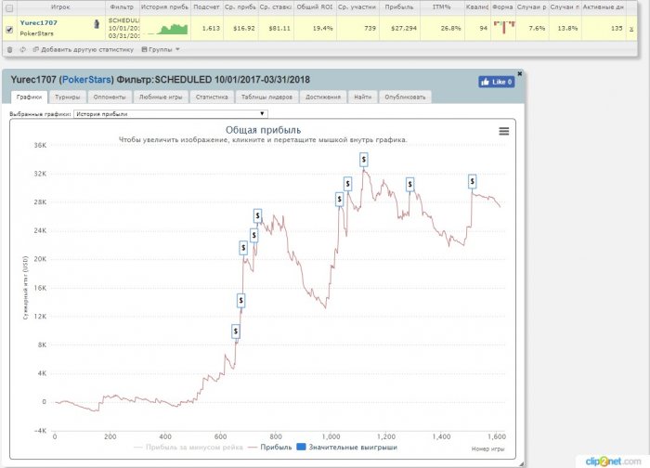Click the player icon beside Yurec1707
The width and height of the screenshot is (650, 468).
[x=97, y=24]
